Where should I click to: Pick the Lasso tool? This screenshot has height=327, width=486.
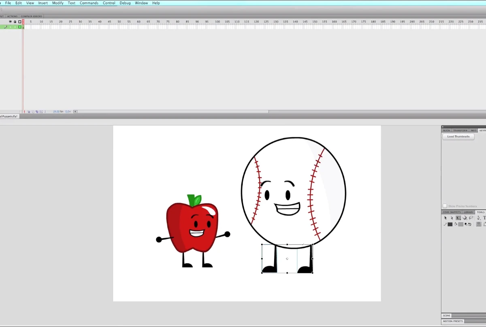[471, 217]
